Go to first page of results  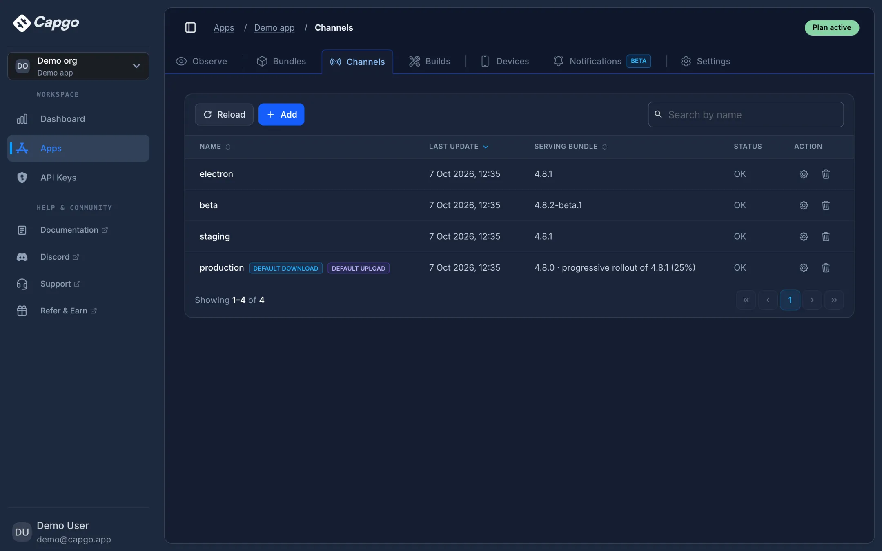click(746, 300)
